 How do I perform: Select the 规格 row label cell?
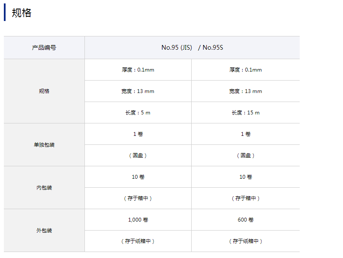[x=44, y=91]
